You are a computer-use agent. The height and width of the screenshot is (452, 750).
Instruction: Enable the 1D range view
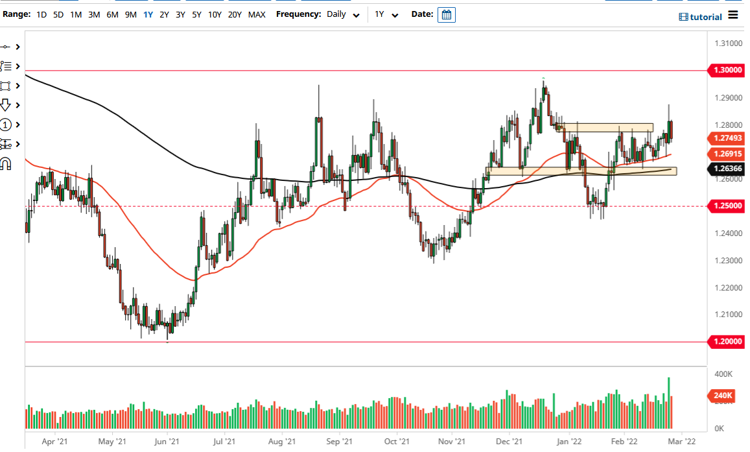pyautogui.click(x=41, y=14)
